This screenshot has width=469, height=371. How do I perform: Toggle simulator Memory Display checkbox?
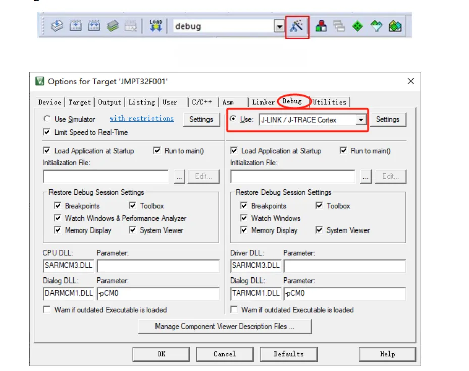click(58, 230)
